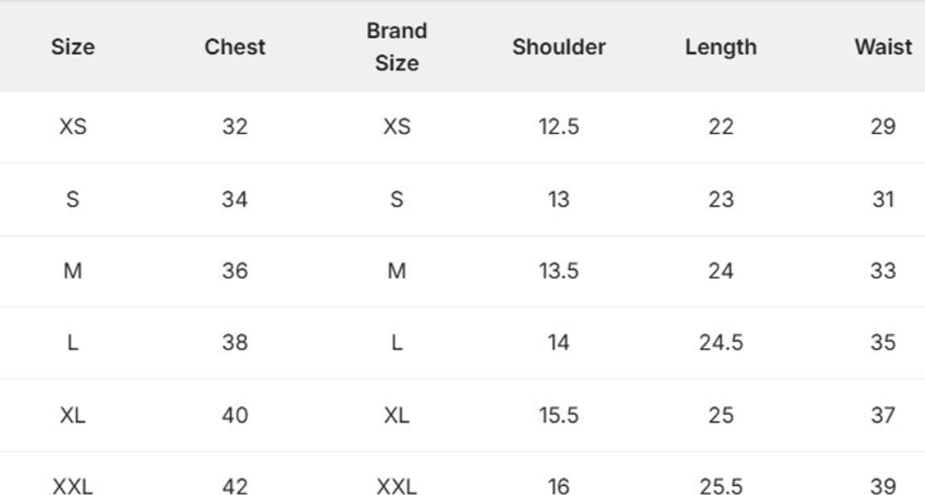
Task: Click length value 24.5
Action: 721,342
